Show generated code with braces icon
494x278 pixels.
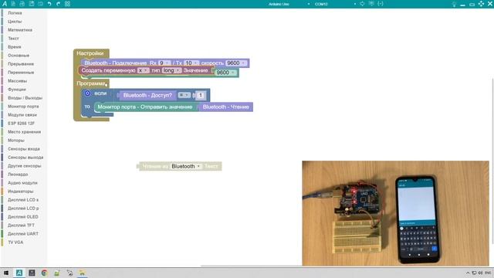tap(381, 4)
